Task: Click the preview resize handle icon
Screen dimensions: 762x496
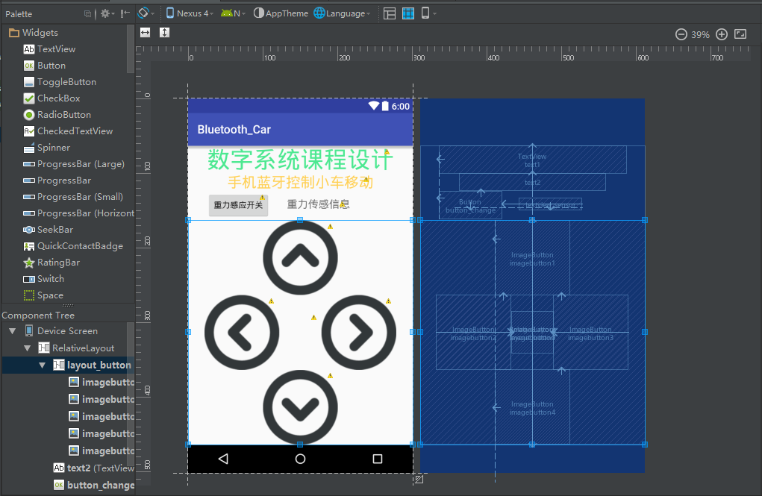Action: [419, 480]
